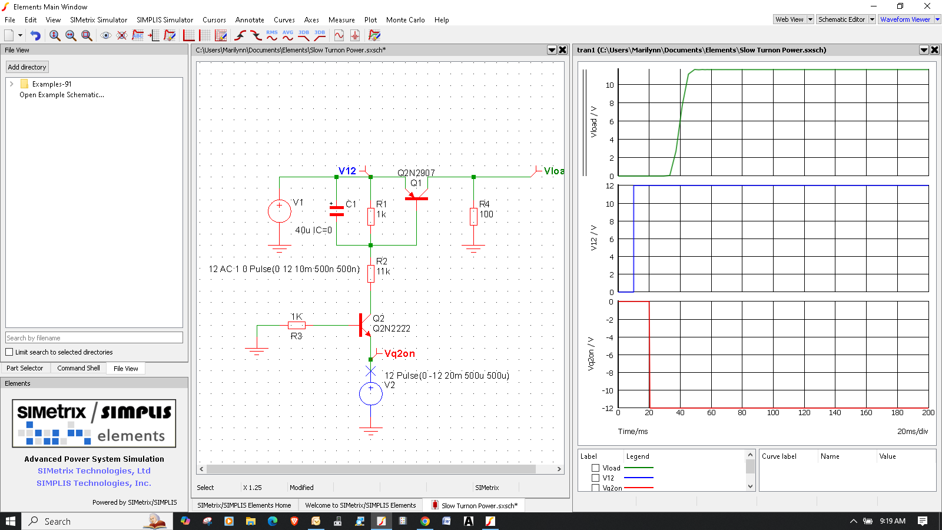942x530 pixels.
Task: Click the Add directory button
Action: coord(27,67)
